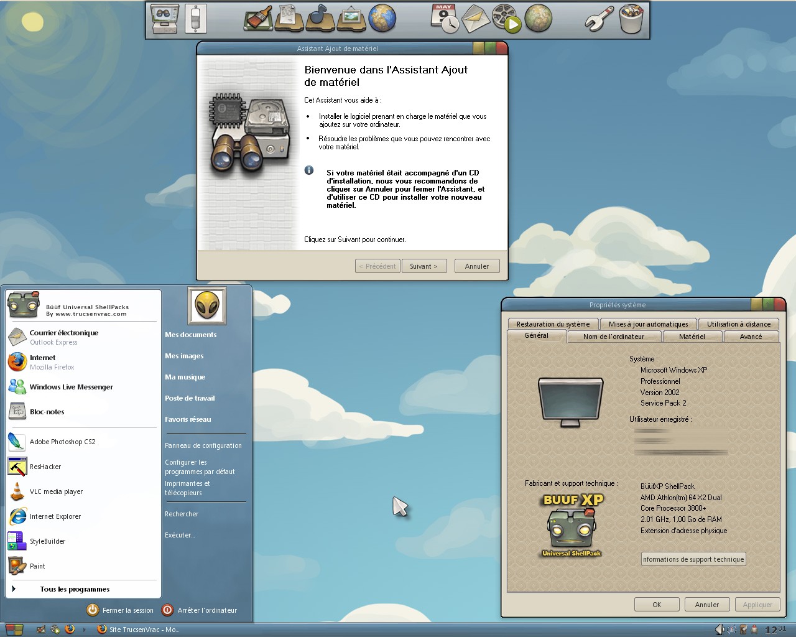Click paintbrush quick launch icon on taskbar
Viewport: 796px width, 637px height.
(x=41, y=630)
